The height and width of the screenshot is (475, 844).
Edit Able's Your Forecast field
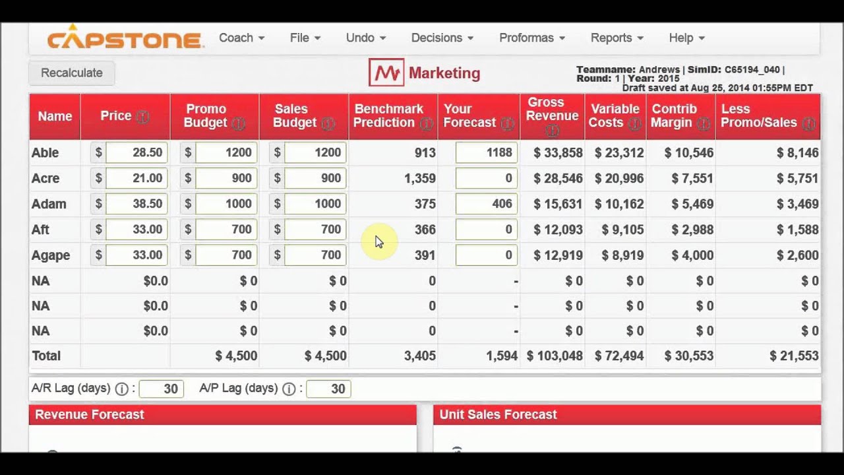click(487, 152)
